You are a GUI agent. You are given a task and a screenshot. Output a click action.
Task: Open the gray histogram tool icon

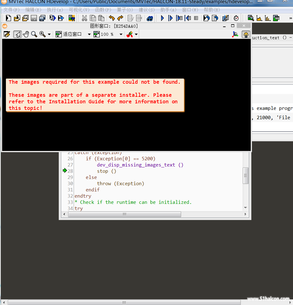coord(259,18)
